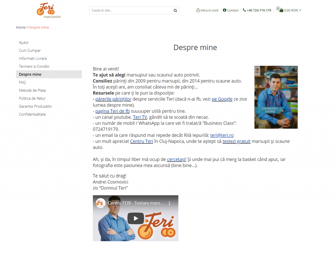Image resolution: width=336 pixels, height=255 pixels.
Task: Play the Centru TERI YouTube video
Action: coord(136,218)
